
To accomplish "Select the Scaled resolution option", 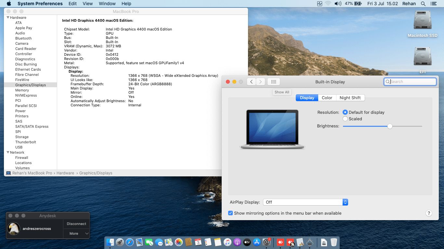I will click(x=345, y=119).
